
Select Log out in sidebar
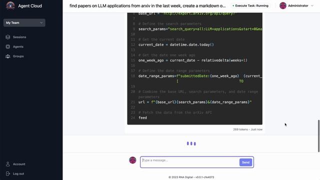[x=18, y=173]
